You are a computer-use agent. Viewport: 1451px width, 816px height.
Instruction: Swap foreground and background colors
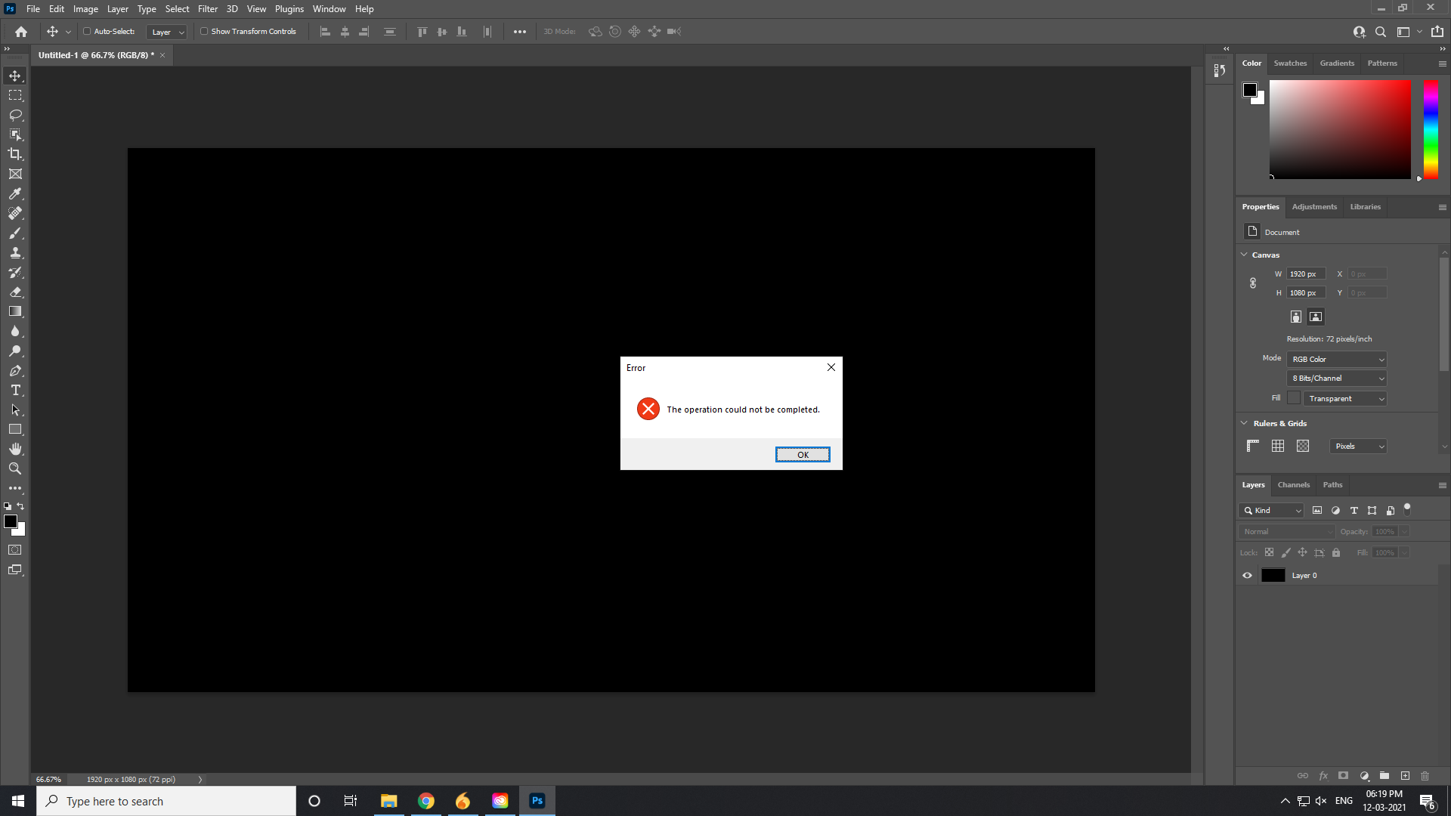coord(21,506)
